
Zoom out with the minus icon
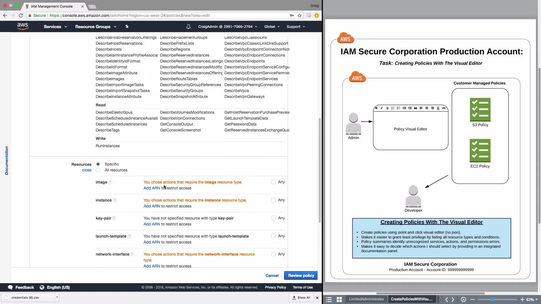point(472,299)
